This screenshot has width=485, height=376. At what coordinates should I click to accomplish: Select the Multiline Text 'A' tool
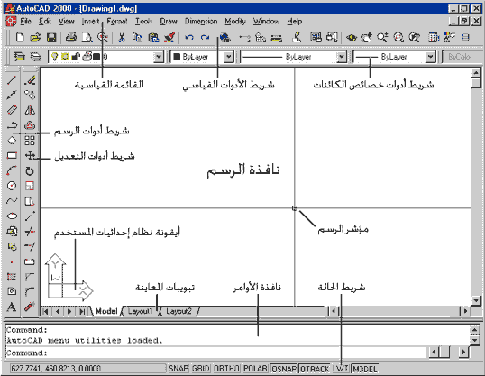(x=12, y=307)
